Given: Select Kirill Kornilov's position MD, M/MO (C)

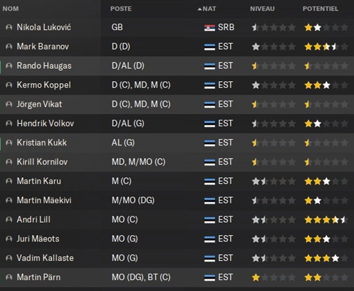Looking at the screenshot, I should click(138, 162).
